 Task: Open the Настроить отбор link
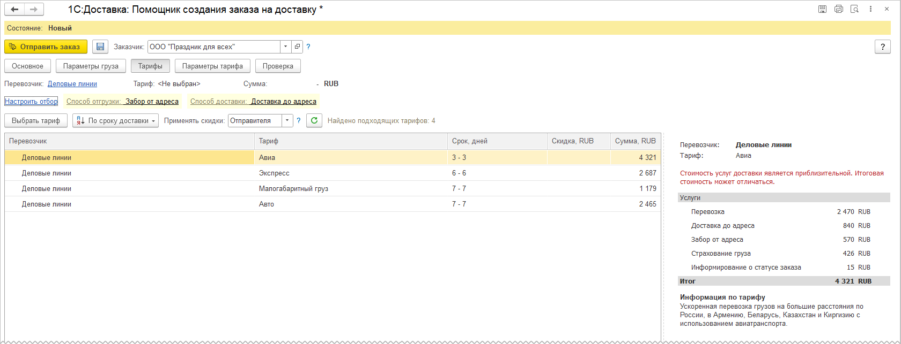(31, 102)
